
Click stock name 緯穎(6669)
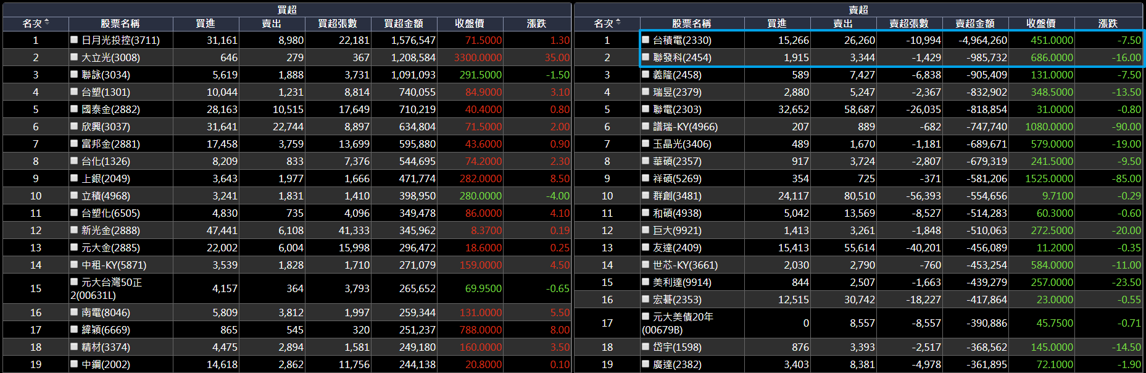coord(106,330)
